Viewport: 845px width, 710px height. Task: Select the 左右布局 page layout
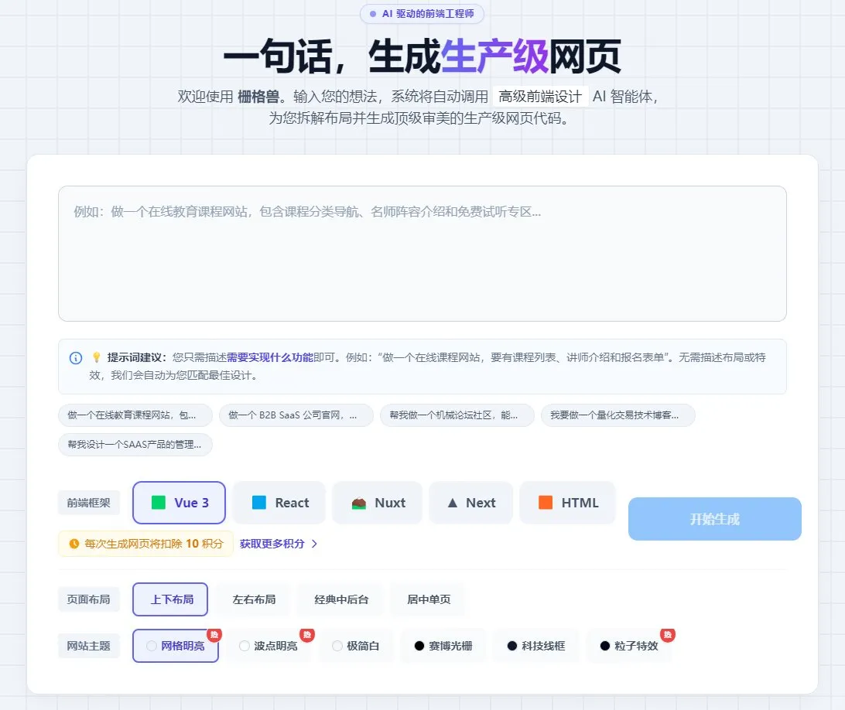(x=254, y=599)
